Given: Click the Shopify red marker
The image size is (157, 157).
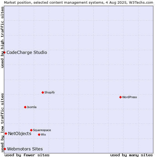Looking at the screenshot, I should point(43,92).
